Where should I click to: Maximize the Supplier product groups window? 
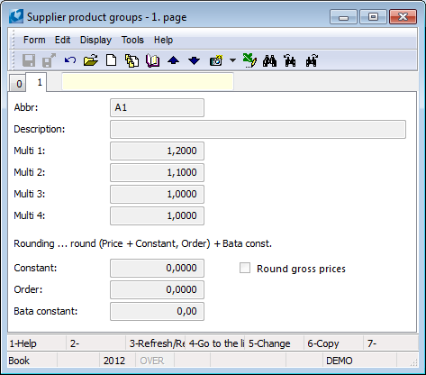(373, 16)
